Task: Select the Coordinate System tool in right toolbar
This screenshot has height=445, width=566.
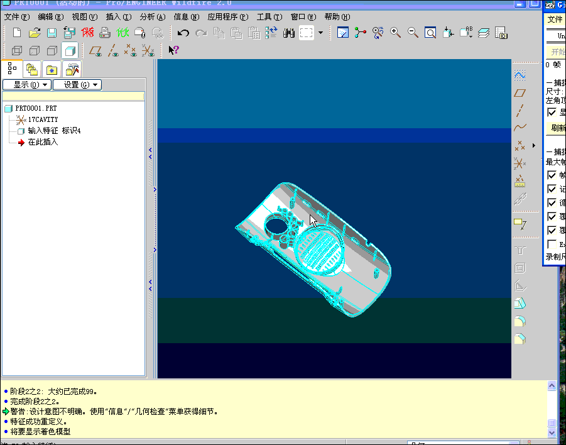Action: point(520,163)
